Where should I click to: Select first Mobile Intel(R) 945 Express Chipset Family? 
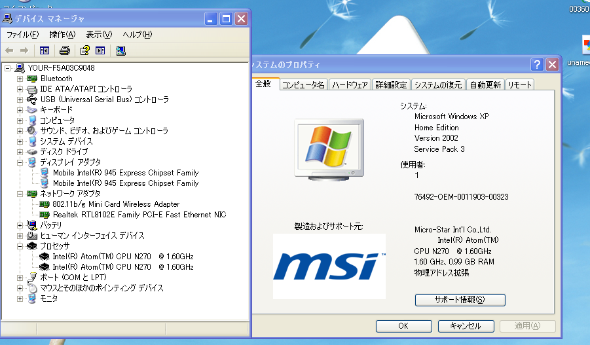[x=126, y=173]
